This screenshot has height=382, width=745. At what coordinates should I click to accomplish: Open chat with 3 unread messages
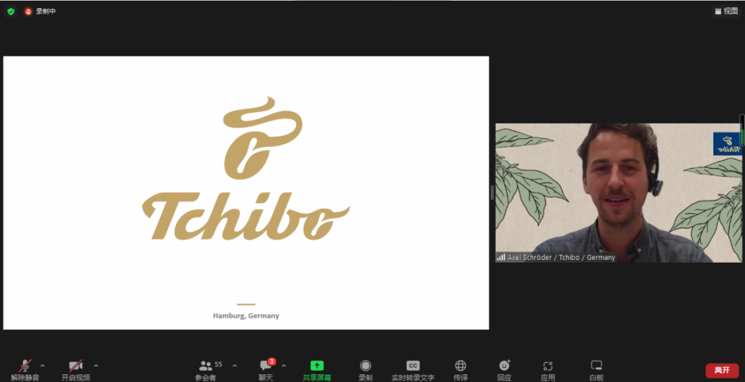click(x=266, y=366)
